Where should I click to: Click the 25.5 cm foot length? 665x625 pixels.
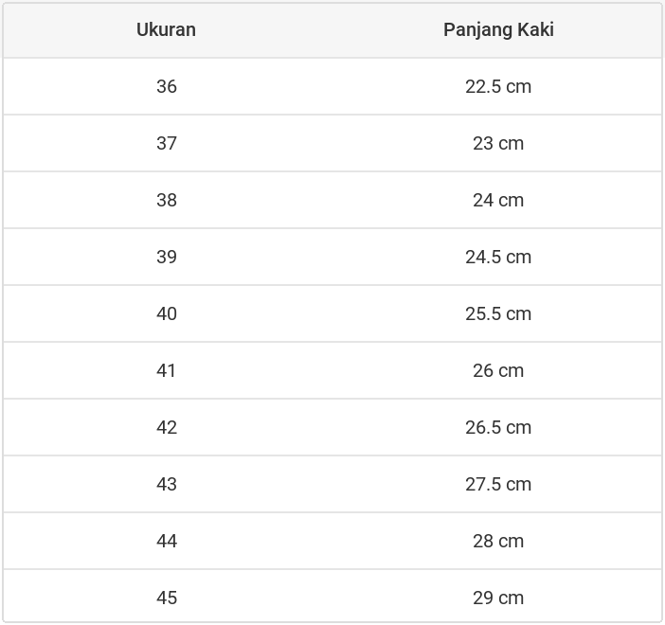498,313
